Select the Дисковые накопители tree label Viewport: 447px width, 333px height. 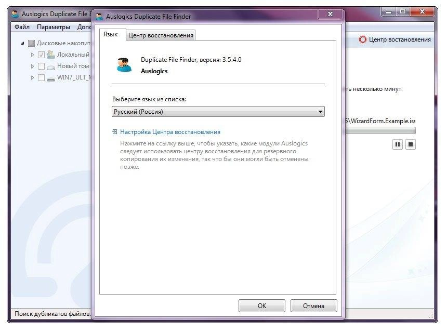63,43
